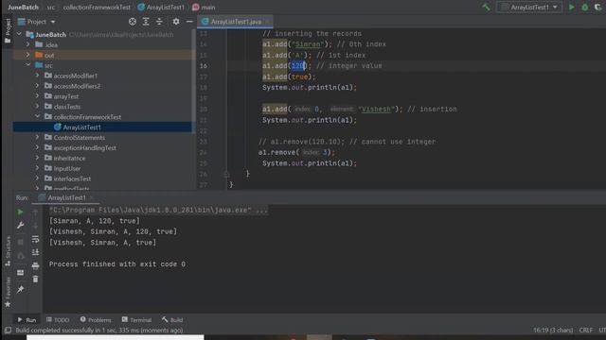Screen dimensions: 606x340
Task: Open the Build tool window
Action: tap(172, 319)
